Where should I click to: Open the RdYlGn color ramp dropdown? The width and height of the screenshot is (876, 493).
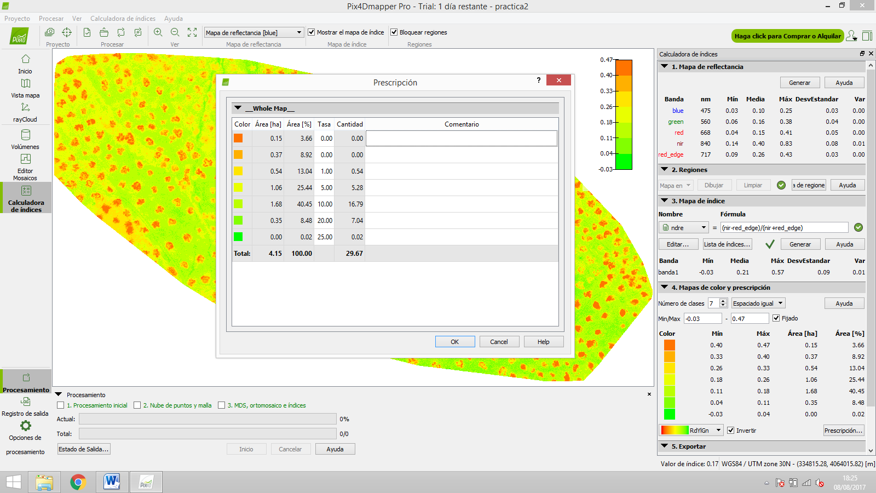coord(691,430)
